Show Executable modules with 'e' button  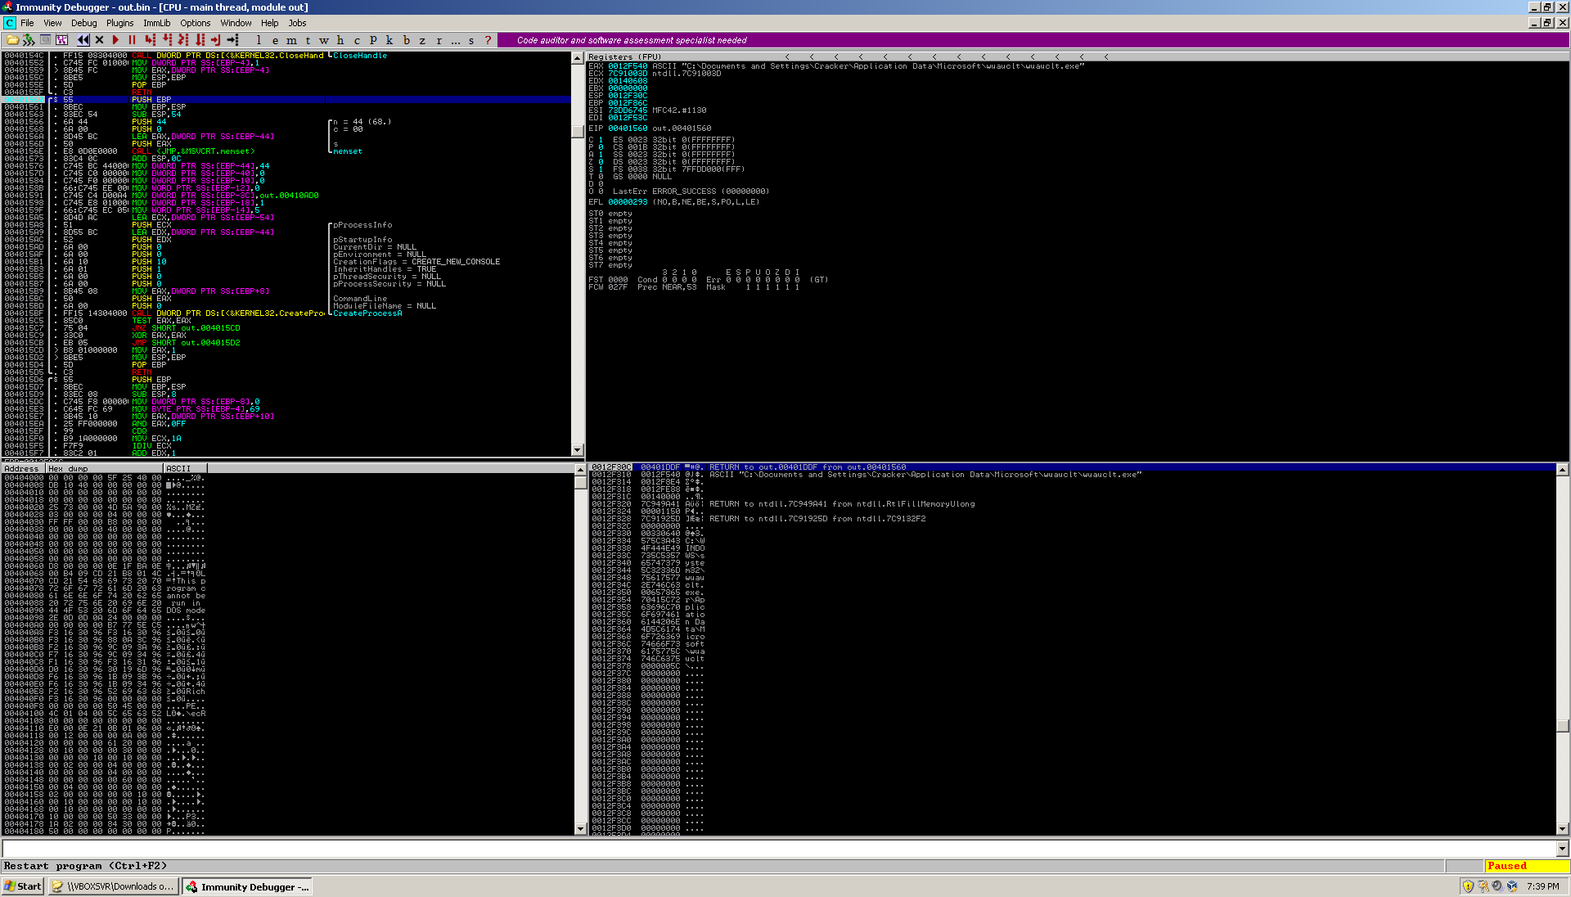click(275, 40)
